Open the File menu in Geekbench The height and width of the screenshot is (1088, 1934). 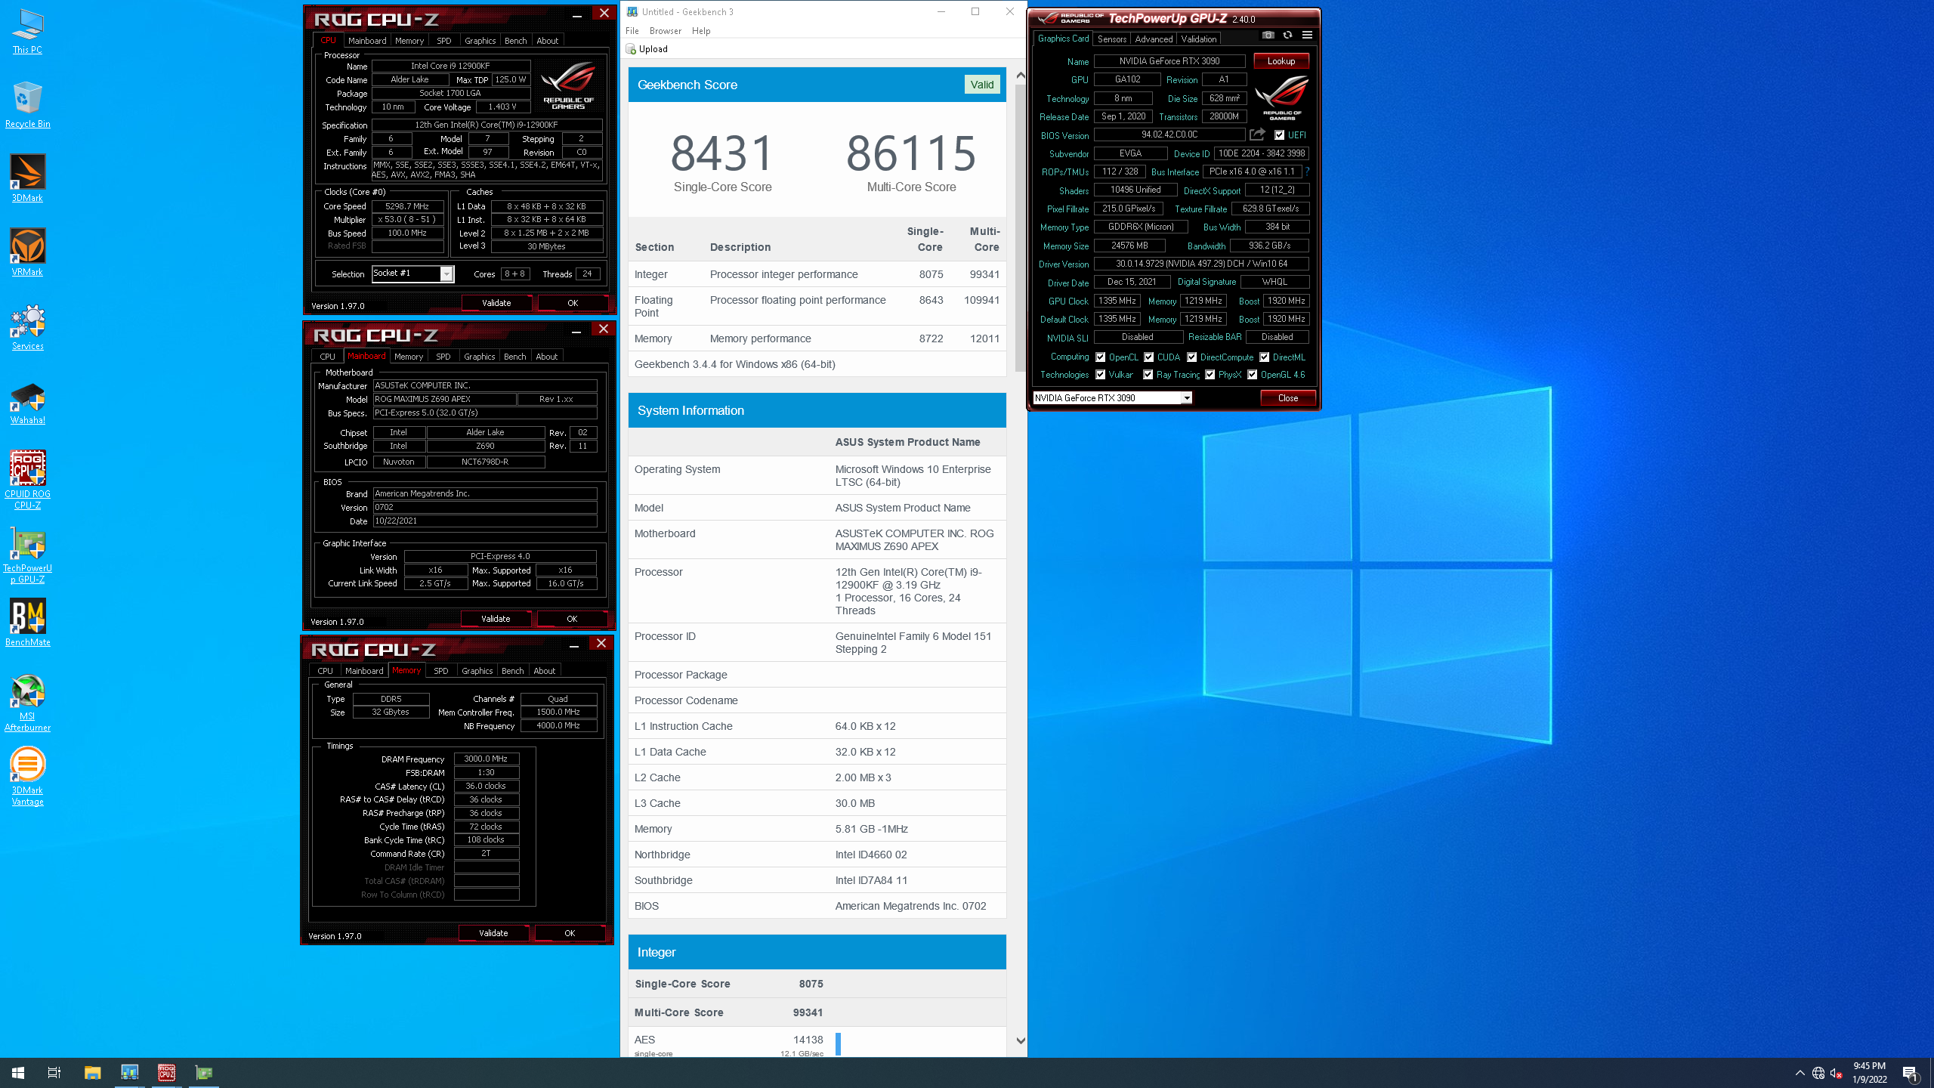(632, 31)
